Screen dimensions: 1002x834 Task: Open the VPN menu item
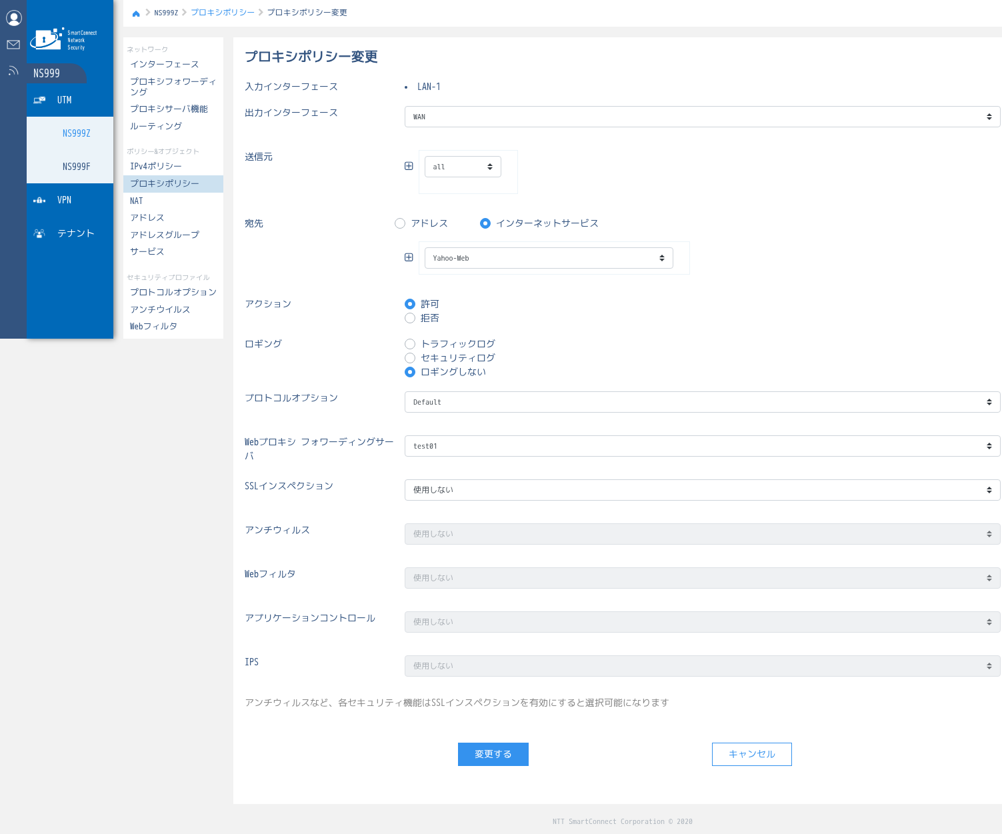pyautogui.click(x=70, y=200)
